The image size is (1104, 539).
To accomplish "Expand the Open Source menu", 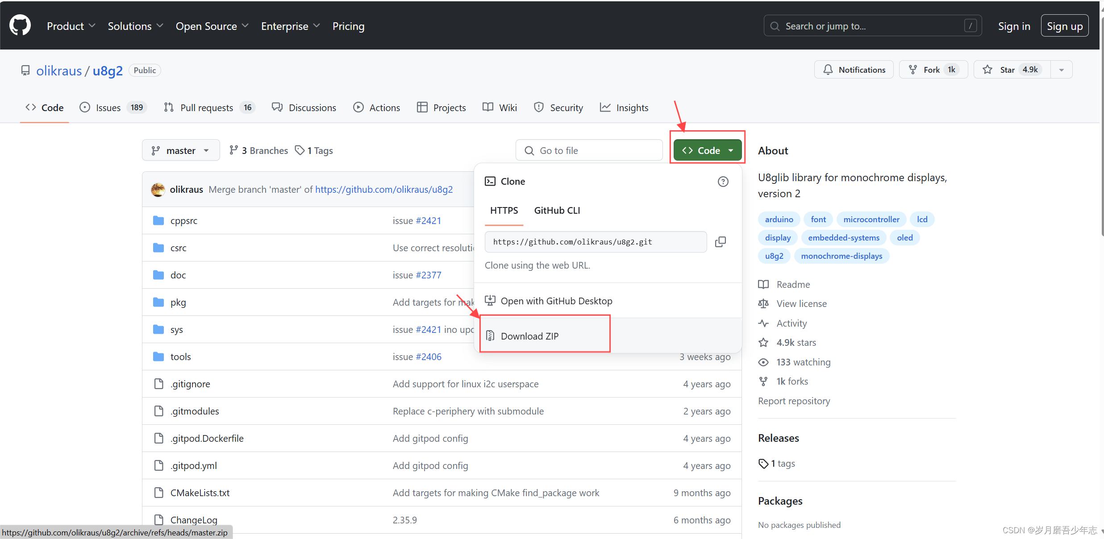I will point(212,26).
